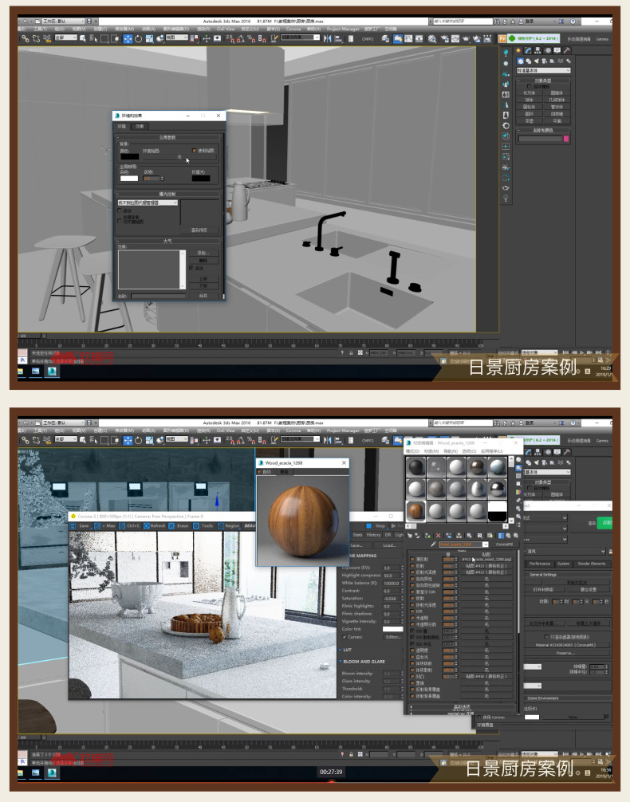This screenshot has height=802, width=630.
Task: Click 渲染预览 button in Environment dialog
Action: point(199,230)
